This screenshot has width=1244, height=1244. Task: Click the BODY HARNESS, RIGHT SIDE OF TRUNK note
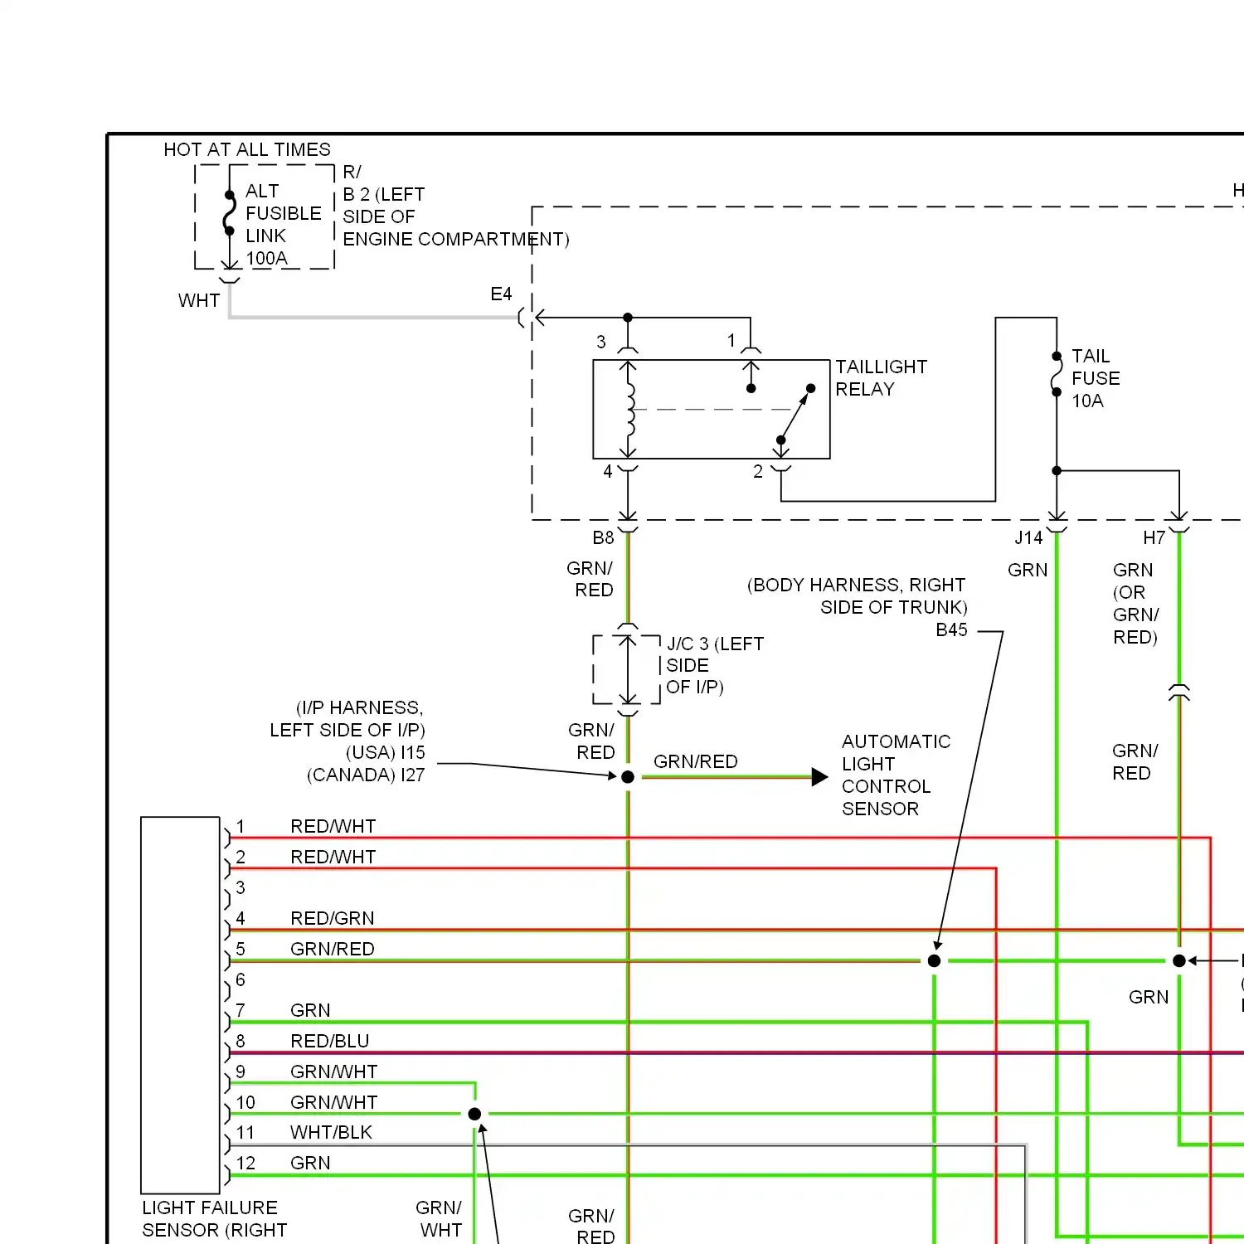pos(858,596)
